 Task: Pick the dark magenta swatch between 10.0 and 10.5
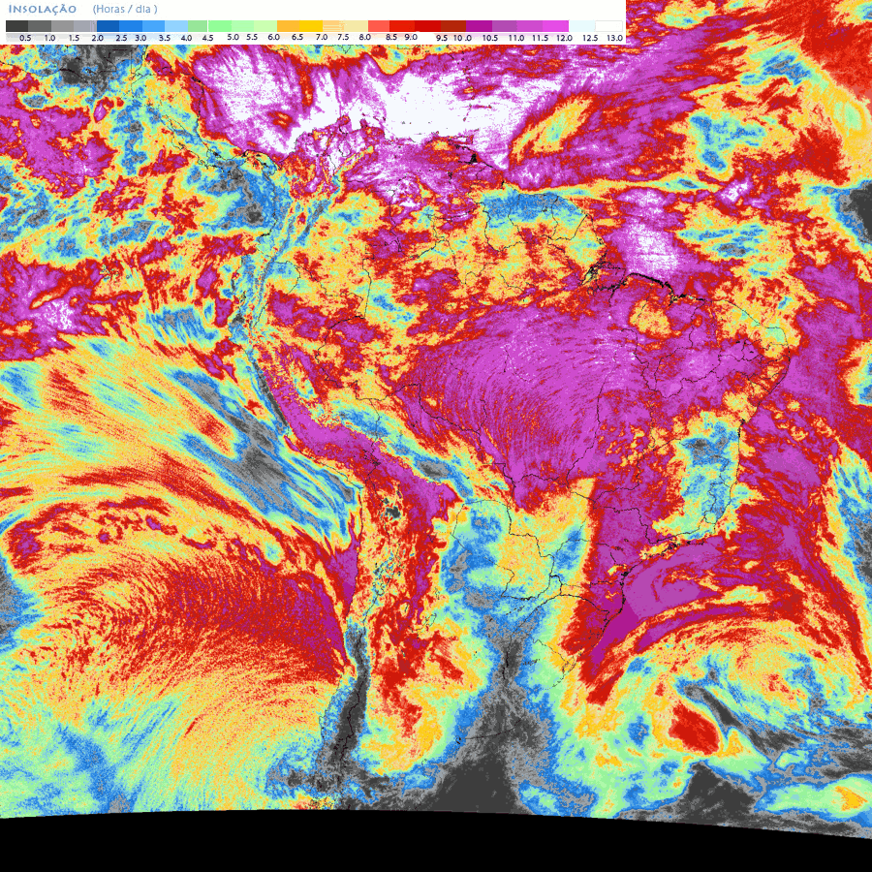pyautogui.click(x=479, y=26)
